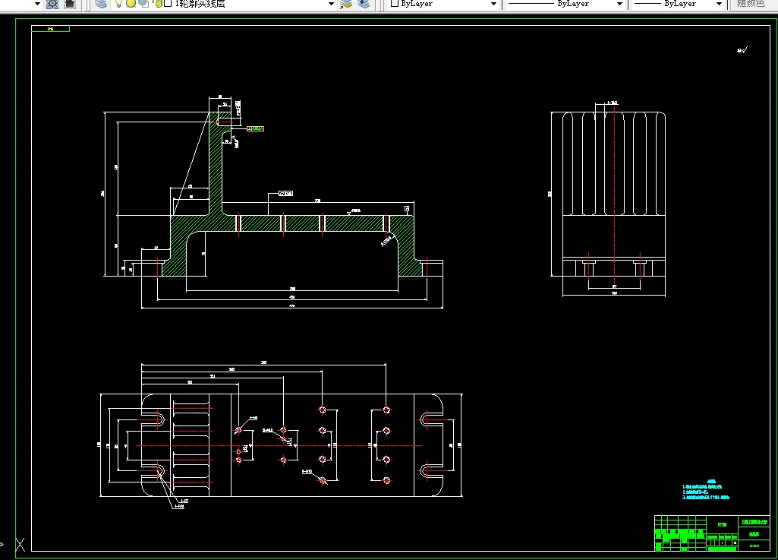This screenshot has height=560, width=778.
Task: Select the surface roughness symbol at top right
Action: (742, 50)
